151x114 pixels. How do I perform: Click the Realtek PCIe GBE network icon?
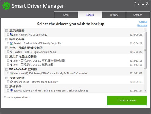coord(11,43)
